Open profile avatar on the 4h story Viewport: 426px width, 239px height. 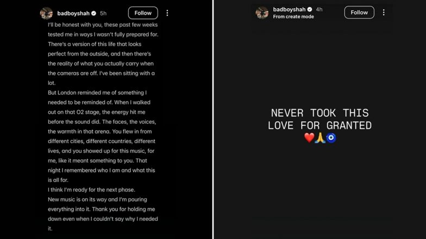click(x=262, y=13)
